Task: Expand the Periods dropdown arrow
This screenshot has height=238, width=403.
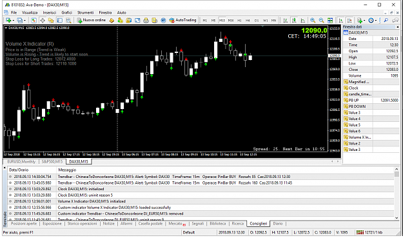Action: tap(376, 21)
